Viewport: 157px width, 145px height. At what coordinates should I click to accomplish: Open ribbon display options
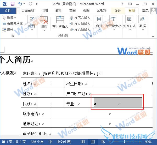[x=130, y=4]
